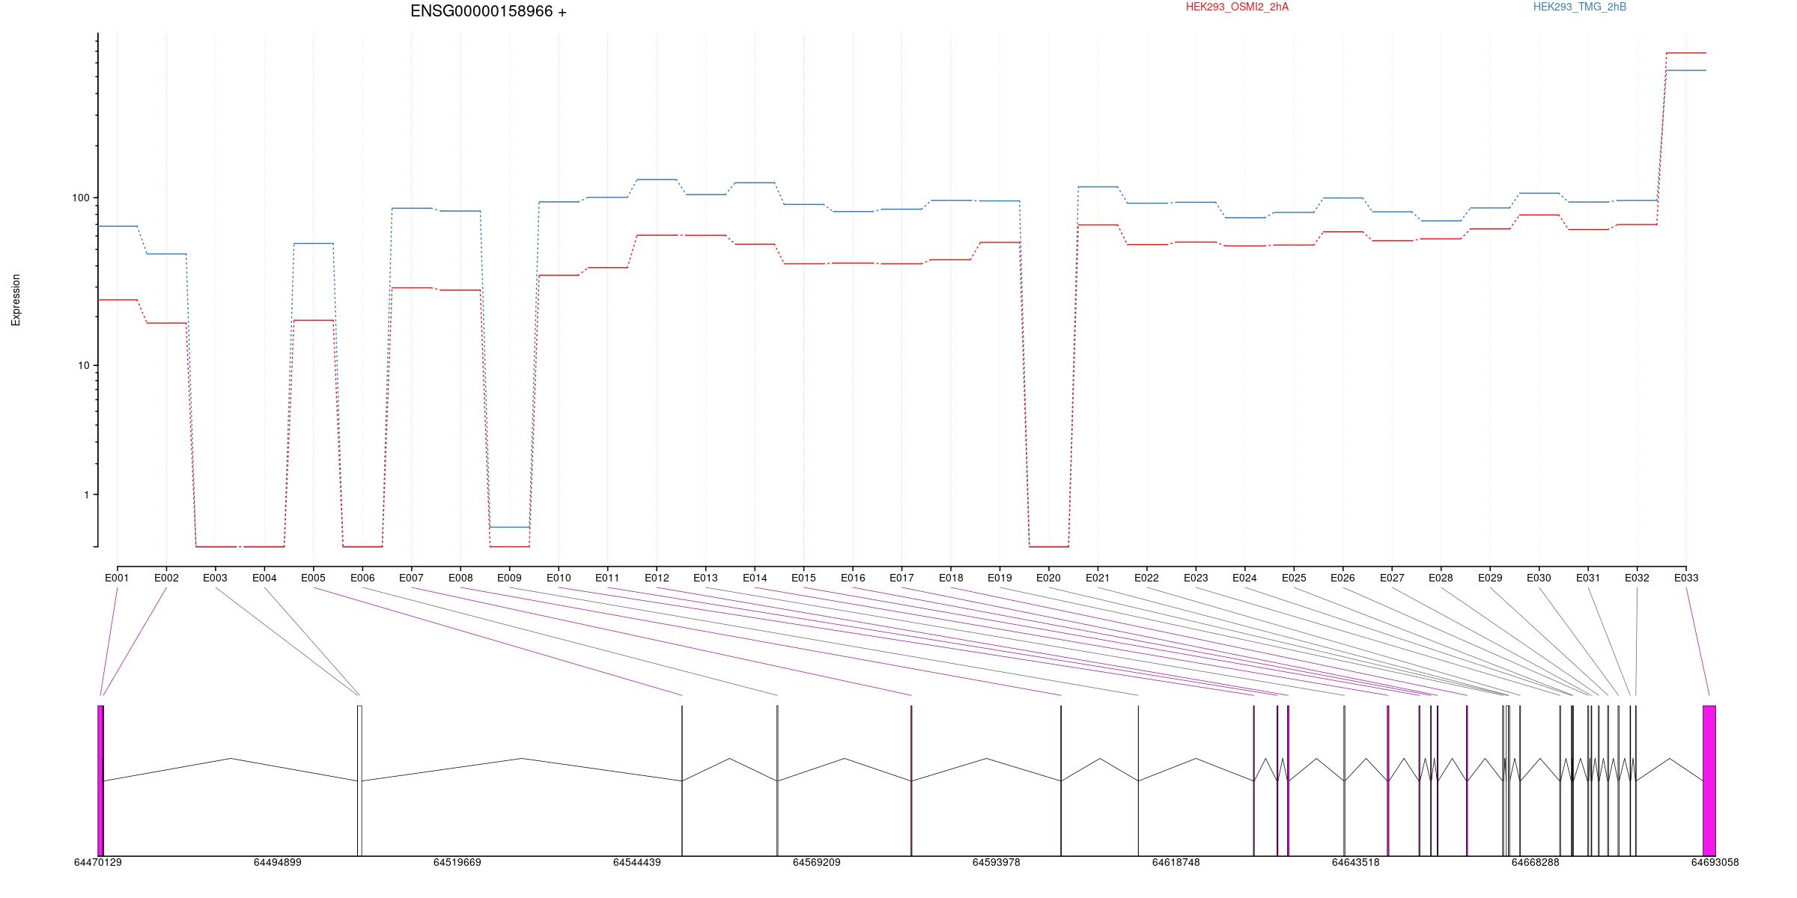The height and width of the screenshot is (898, 1797).
Task: Click exon label E027
Action: point(1392,578)
